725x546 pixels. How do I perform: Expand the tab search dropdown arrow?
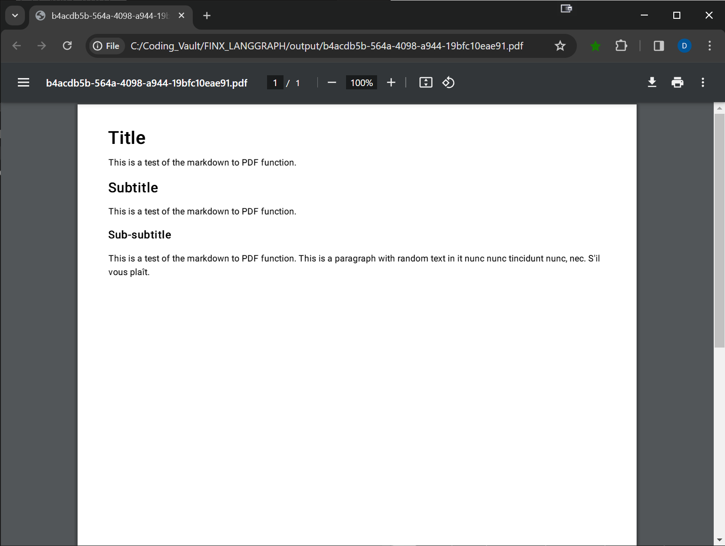[15, 16]
